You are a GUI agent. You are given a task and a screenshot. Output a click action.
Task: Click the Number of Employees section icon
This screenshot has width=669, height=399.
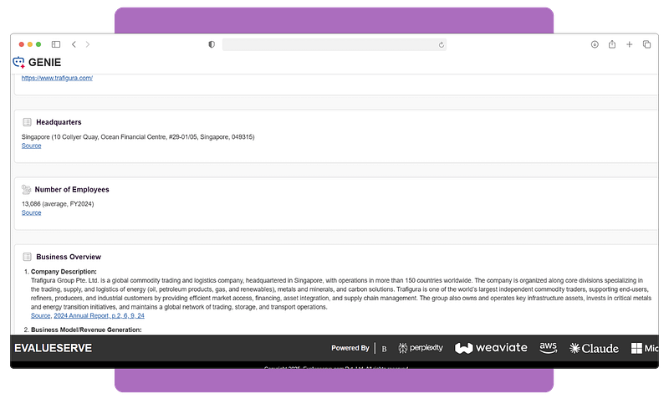coord(27,190)
